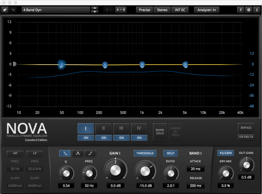Click the undo arrow icon

(x=5, y=10)
